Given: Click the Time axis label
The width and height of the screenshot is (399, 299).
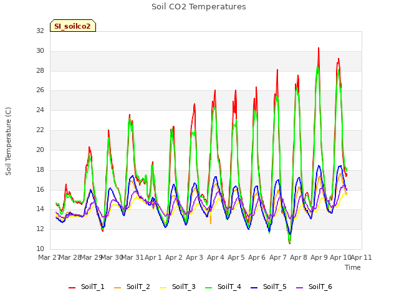Looking at the screenshot, I should click(353, 267).
